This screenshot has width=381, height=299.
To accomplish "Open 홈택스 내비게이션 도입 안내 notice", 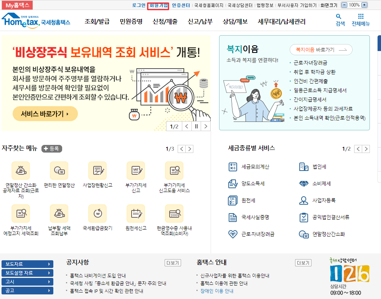I will 98,276.
